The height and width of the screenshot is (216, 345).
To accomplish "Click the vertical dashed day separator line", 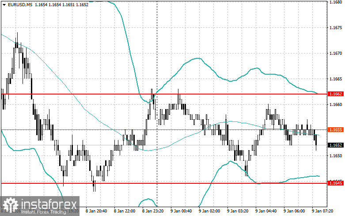I will coord(157,103).
